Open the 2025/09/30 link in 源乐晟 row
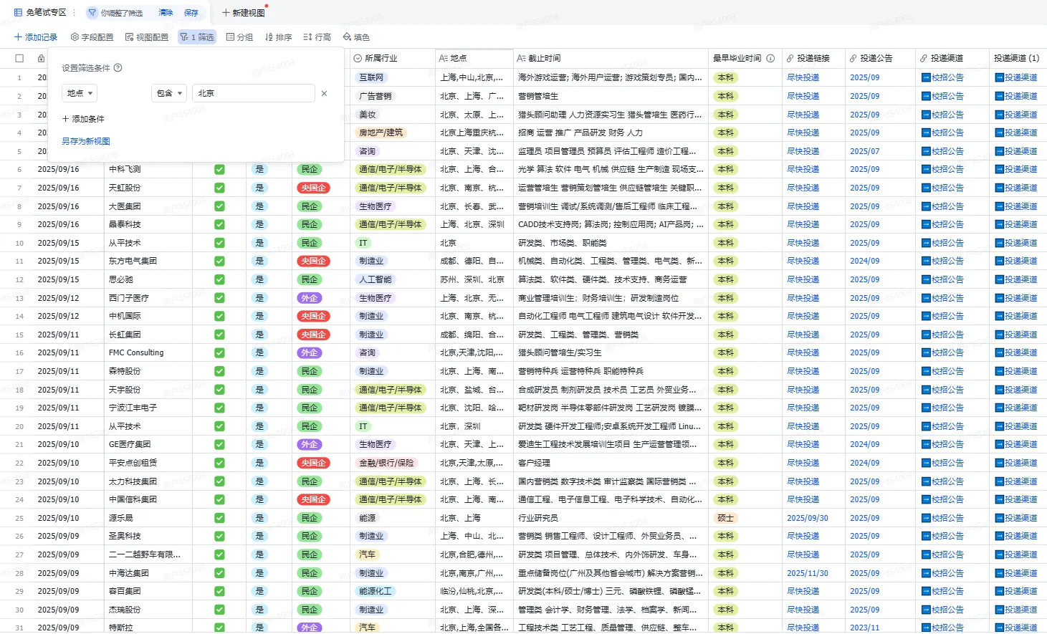The image size is (1047, 634). [808, 518]
